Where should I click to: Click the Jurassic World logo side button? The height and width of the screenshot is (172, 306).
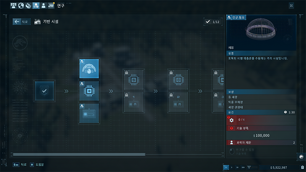click(301, 157)
